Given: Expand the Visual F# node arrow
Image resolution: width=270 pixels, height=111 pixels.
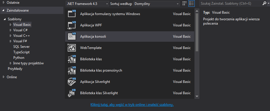Looking at the screenshot, I should 10,41.
